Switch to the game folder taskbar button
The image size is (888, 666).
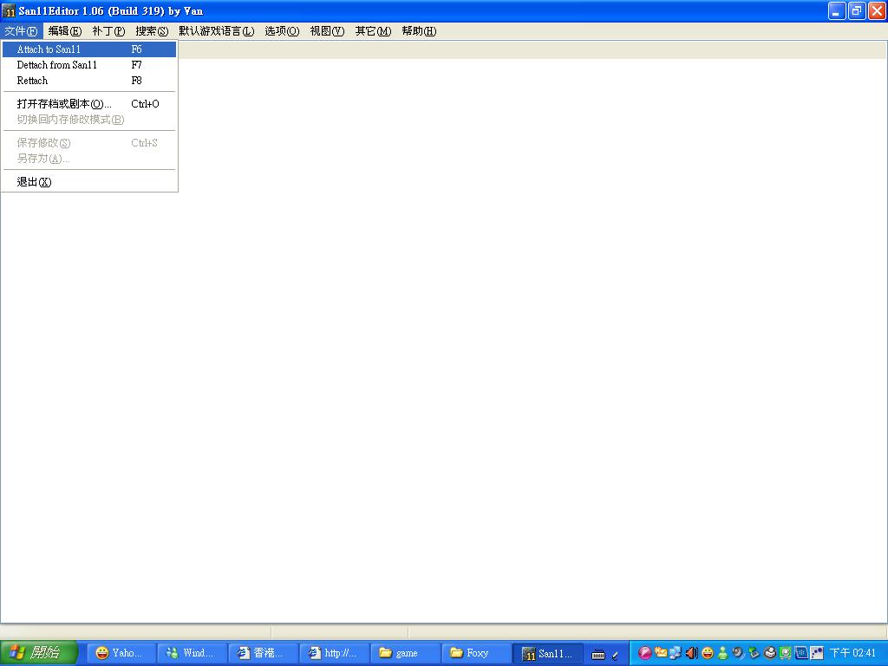click(405, 653)
